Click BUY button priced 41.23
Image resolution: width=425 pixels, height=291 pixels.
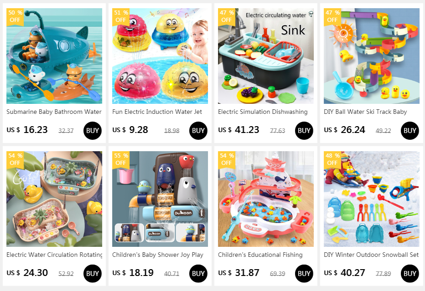304,131
